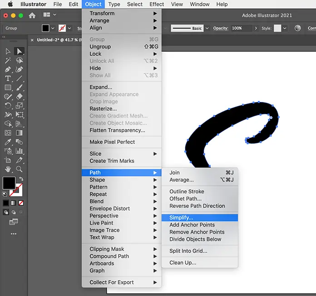Click the Zoom magnifier tool
Screen dimensions: 316x296
[19, 169]
